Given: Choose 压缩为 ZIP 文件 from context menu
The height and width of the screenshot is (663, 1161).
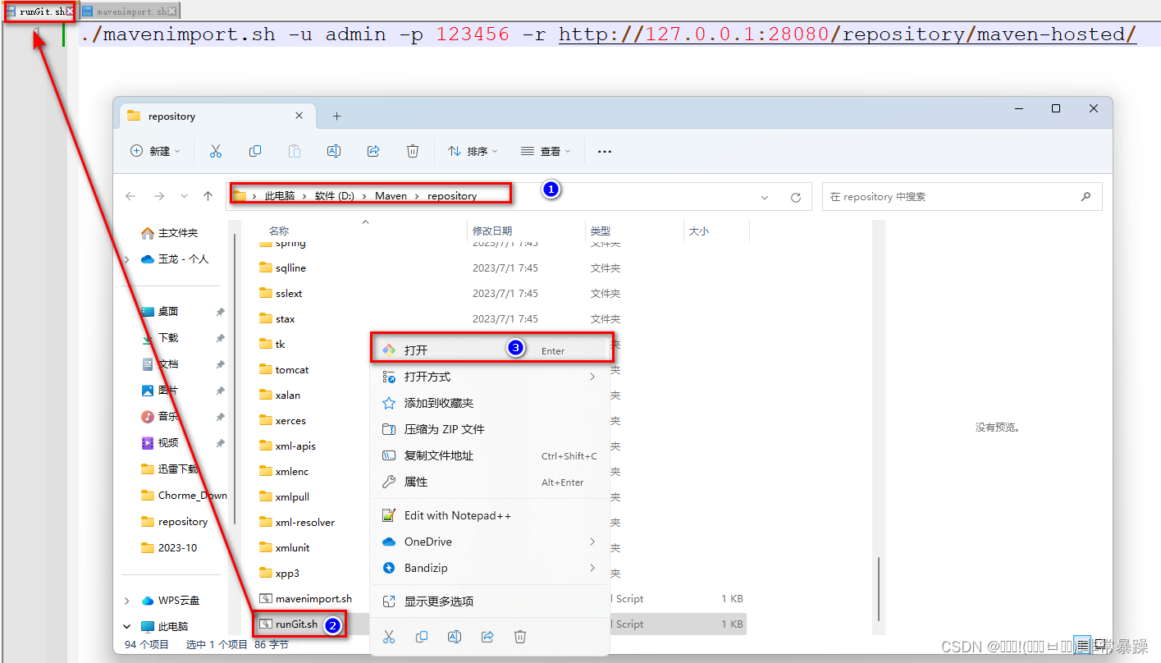Looking at the screenshot, I should click(491, 429).
